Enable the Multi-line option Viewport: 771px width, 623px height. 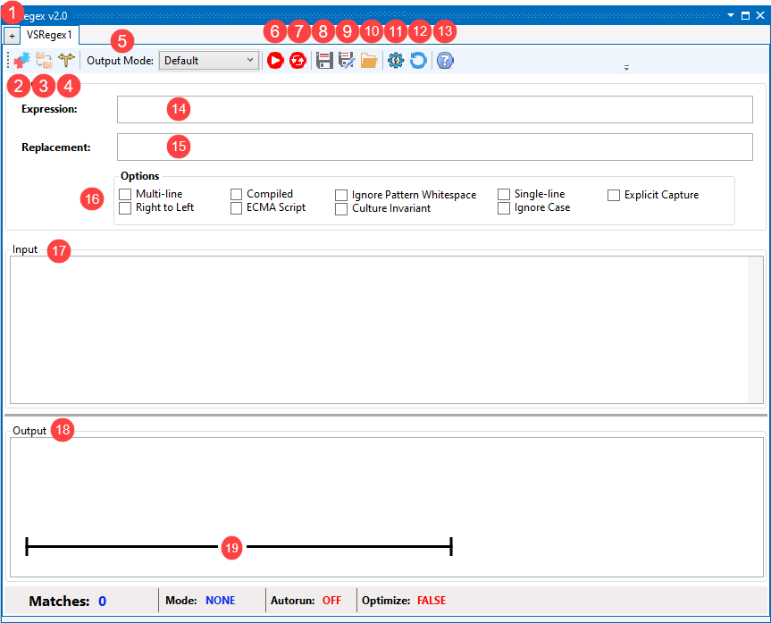tap(125, 195)
